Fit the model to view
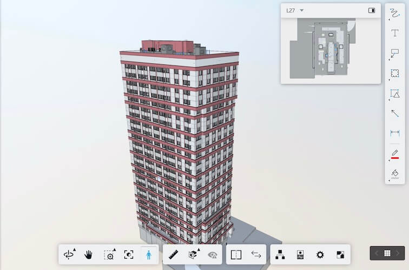The image size is (409, 270). click(129, 255)
